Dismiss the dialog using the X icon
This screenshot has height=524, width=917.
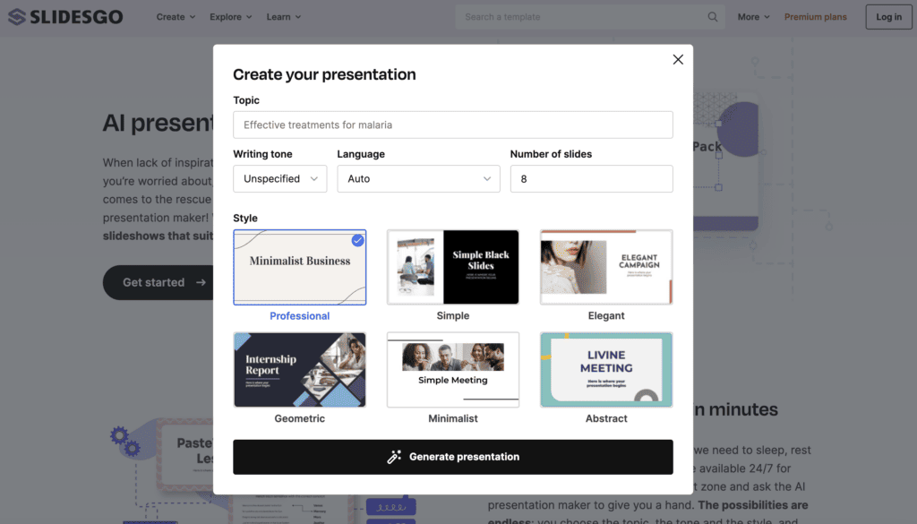pyautogui.click(x=678, y=59)
